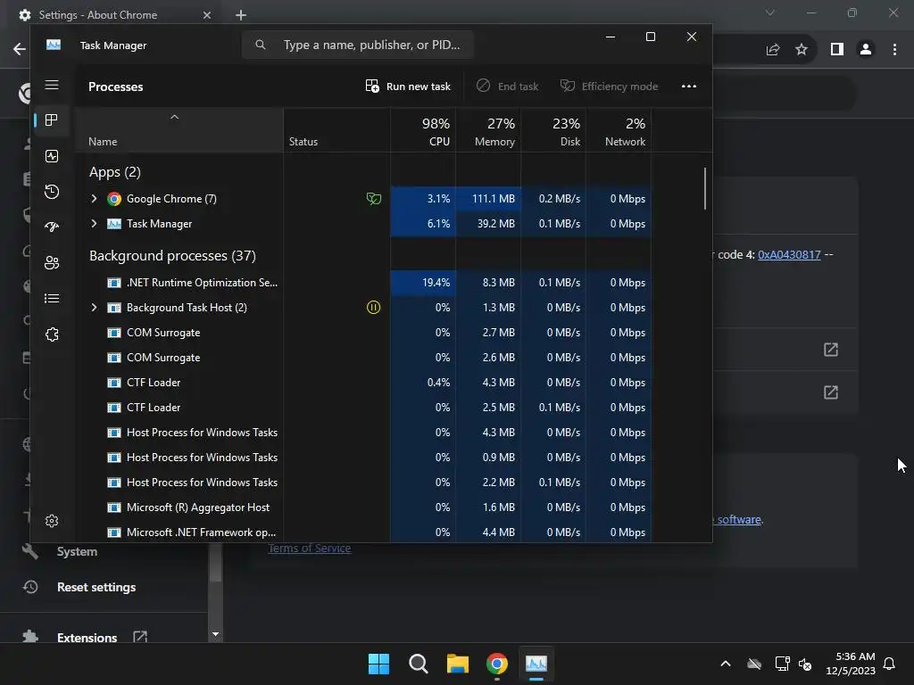Sort by Memory column header

(x=488, y=131)
